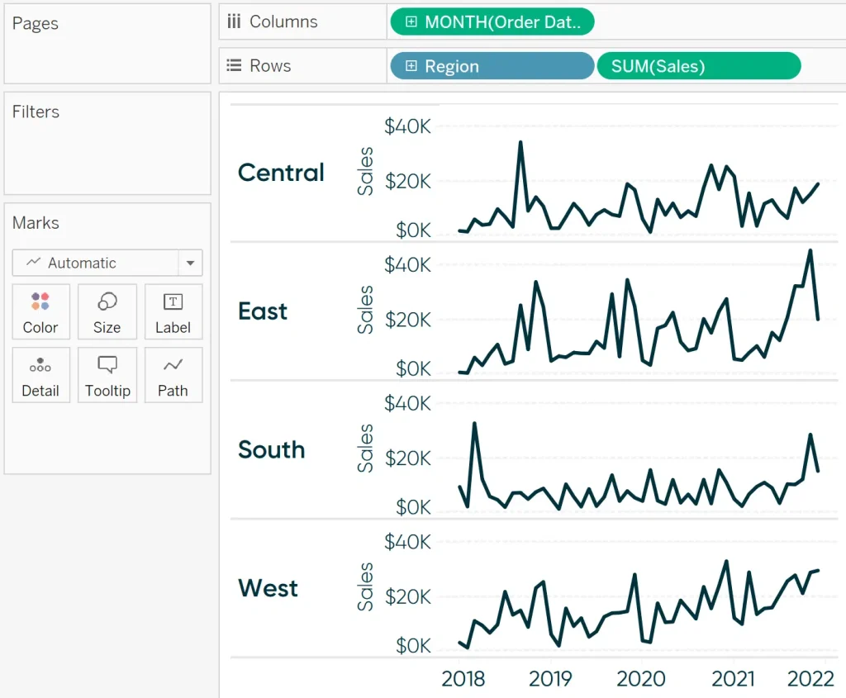This screenshot has height=698, width=846.
Task: Click the 2018 label on the bottom axis
Action: coord(463,678)
